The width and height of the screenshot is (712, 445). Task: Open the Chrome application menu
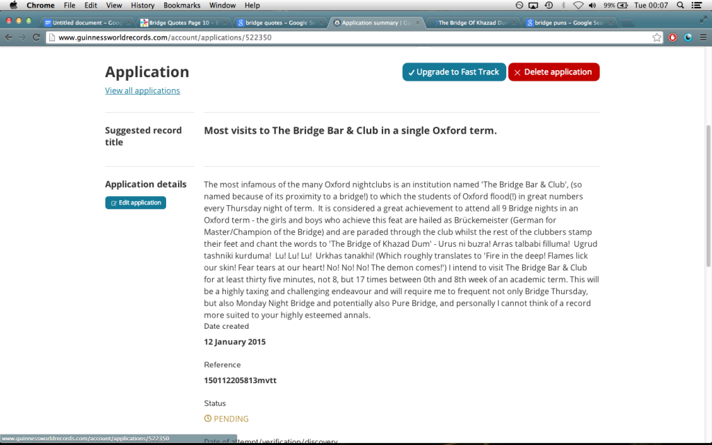[x=40, y=6]
